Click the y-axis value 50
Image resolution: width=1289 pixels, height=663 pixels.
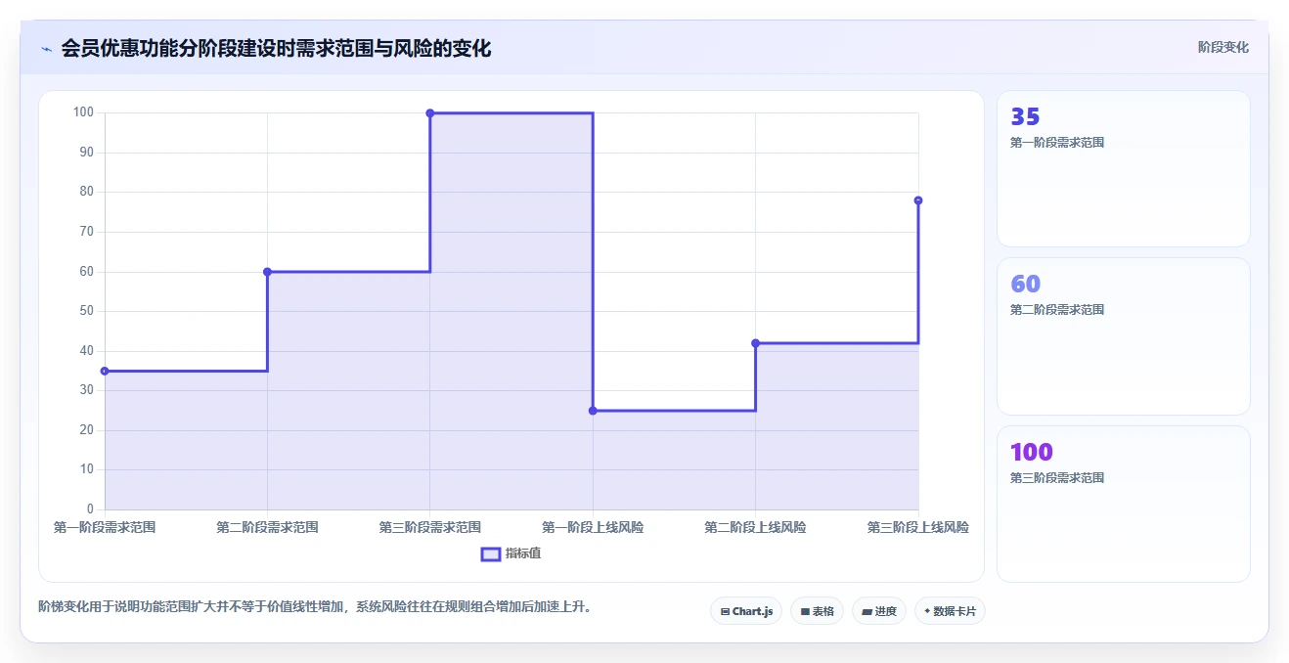(87, 311)
